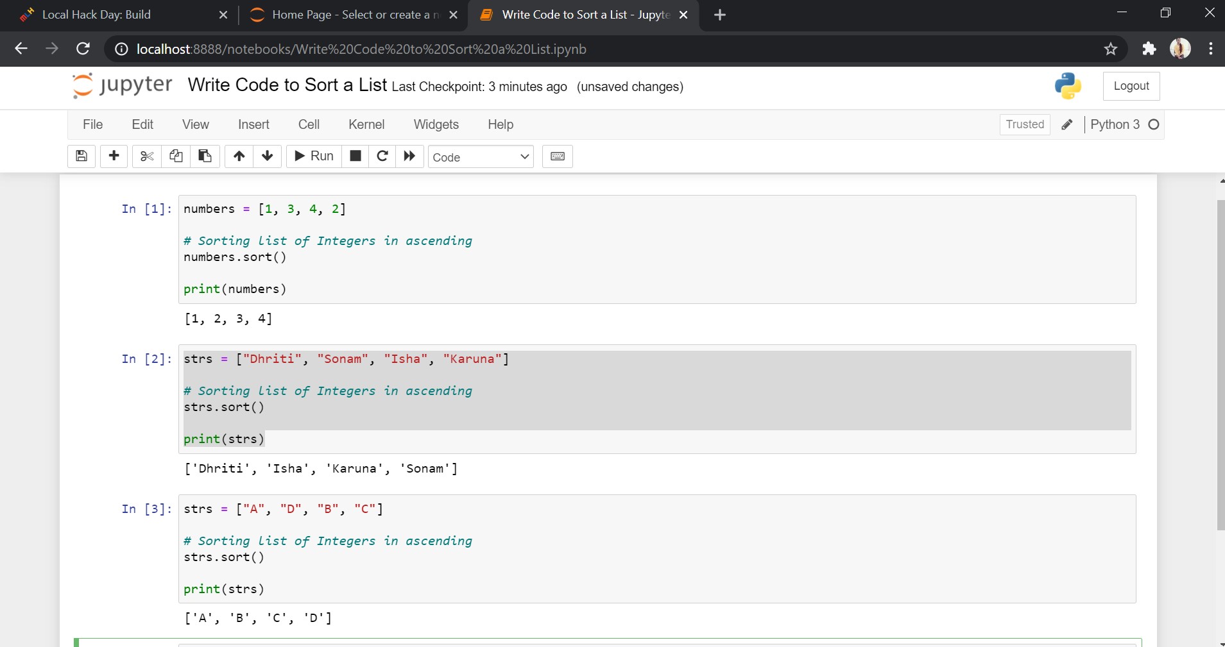
Task: Restart kernel and run all icon
Action: pyautogui.click(x=409, y=156)
